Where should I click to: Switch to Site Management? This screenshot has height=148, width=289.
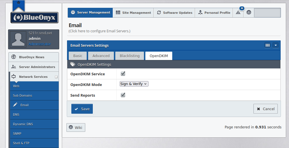point(133,13)
